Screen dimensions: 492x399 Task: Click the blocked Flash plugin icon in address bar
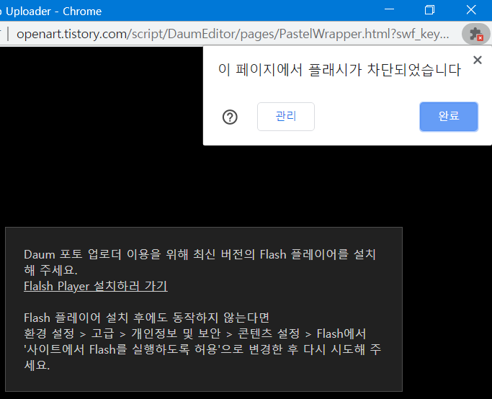point(475,34)
